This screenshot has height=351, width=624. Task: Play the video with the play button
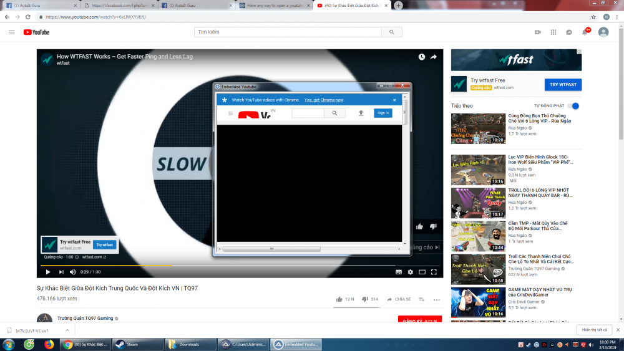pyautogui.click(x=48, y=272)
